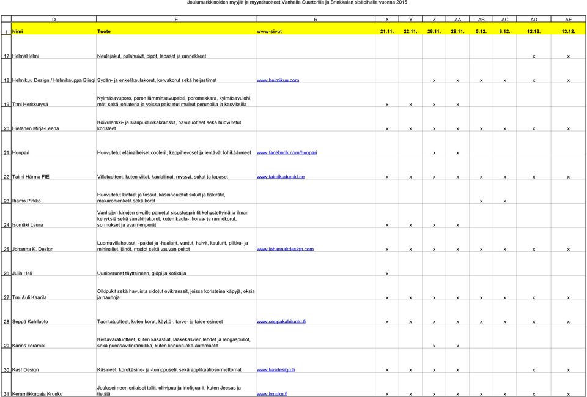Select the 'Keramiikkapaja Kruuku' name cell
Viewport: 587px width, 397px height.
point(54,384)
